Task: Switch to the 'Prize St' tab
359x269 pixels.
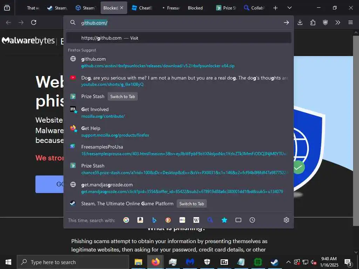Action: coord(226,8)
